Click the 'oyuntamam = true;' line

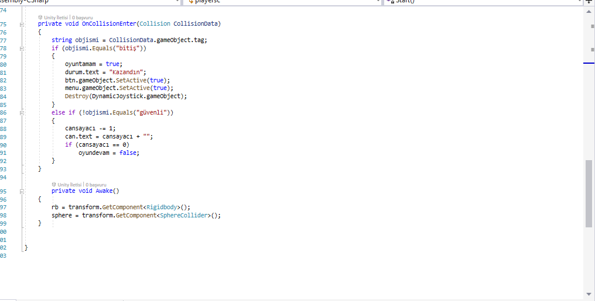coord(94,64)
